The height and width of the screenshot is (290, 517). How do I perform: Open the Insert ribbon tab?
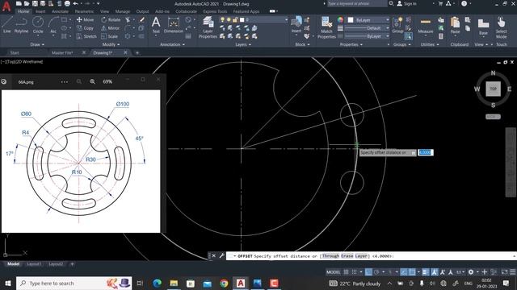coord(40,11)
